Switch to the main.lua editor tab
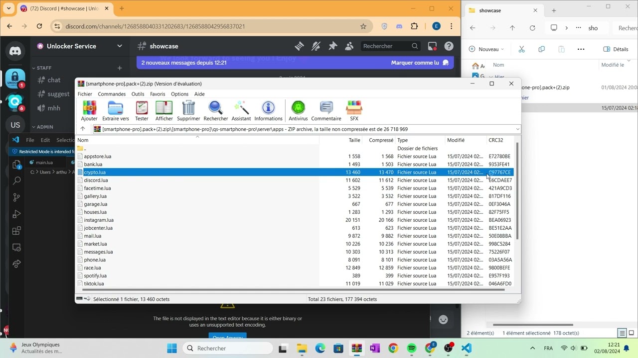The height and width of the screenshot is (358, 638). point(44,163)
